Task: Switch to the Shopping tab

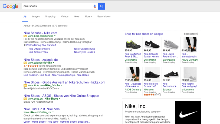Action: [x=50, y=17]
